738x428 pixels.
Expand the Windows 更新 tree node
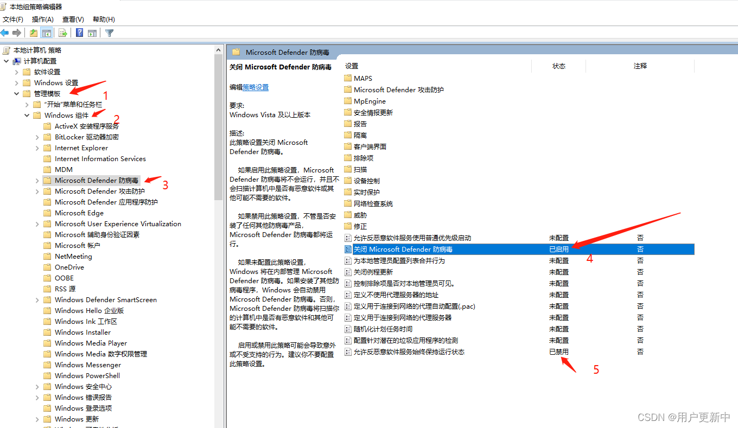pyautogui.click(x=37, y=419)
